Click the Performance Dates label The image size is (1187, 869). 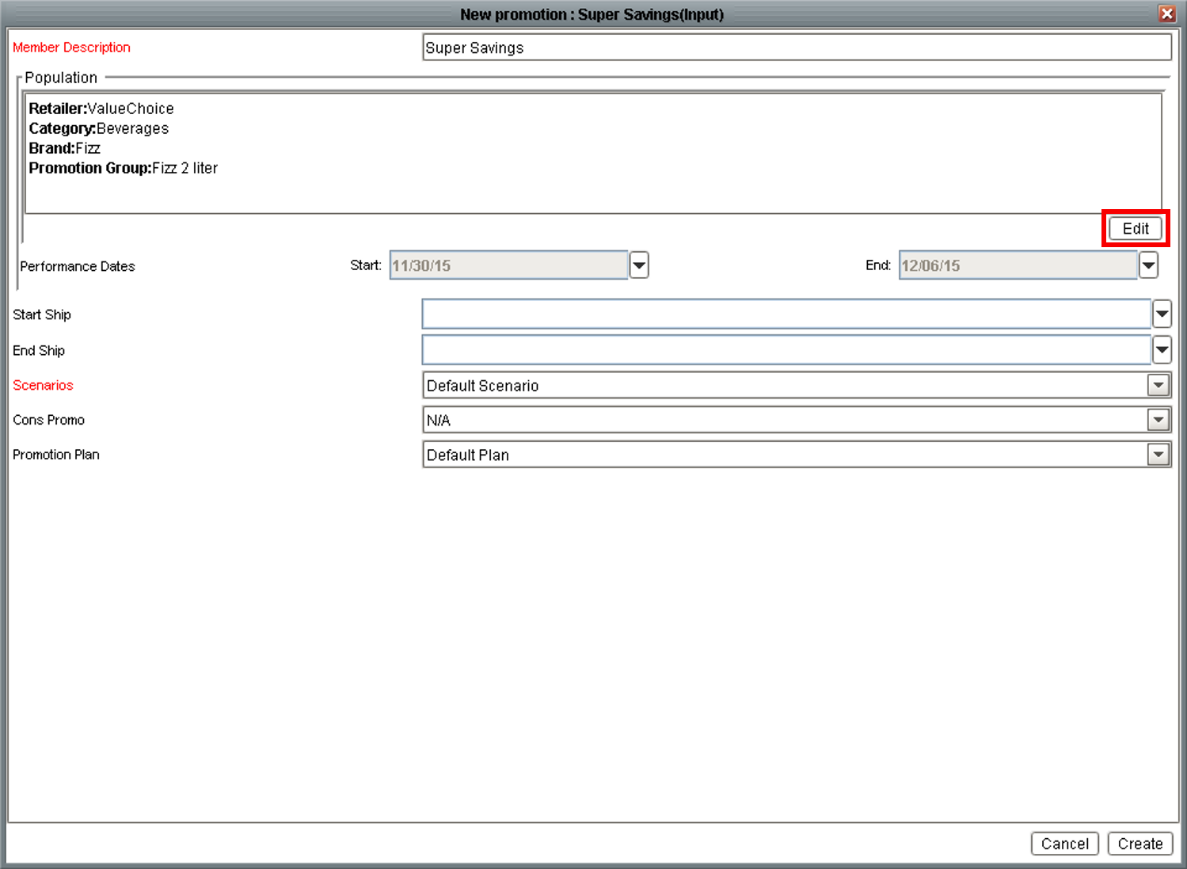(78, 266)
